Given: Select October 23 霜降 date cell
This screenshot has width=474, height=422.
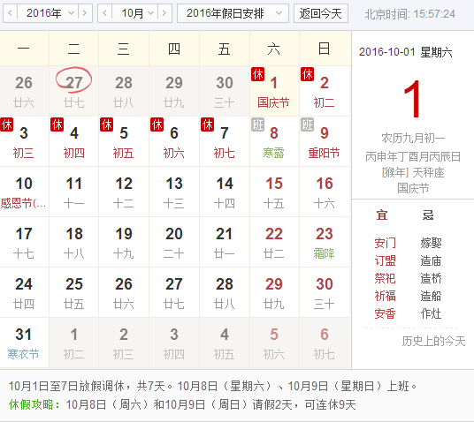Looking at the screenshot, I should (325, 242).
